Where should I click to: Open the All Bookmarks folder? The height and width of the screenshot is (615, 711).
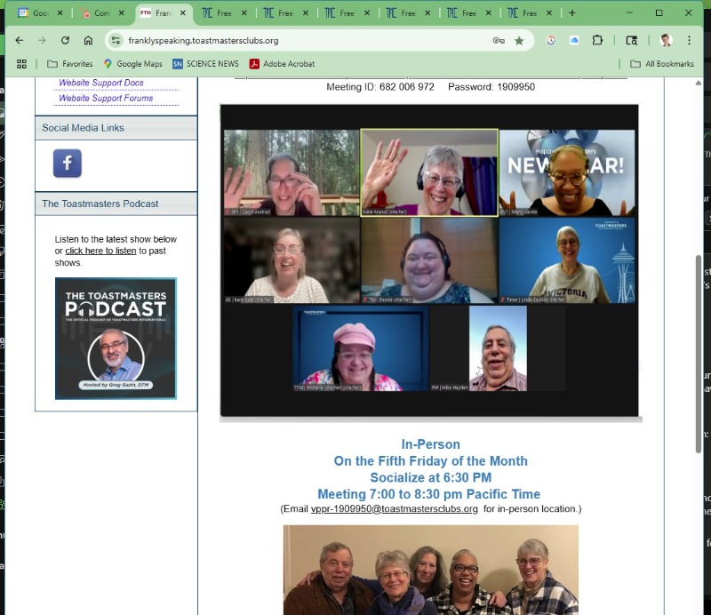point(662,64)
